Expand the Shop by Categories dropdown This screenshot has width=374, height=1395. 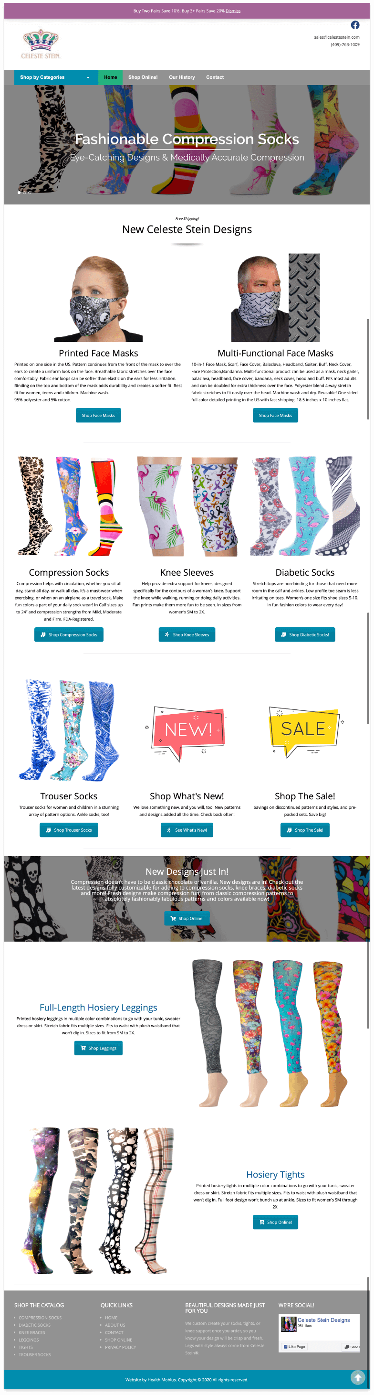pos(56,77)
